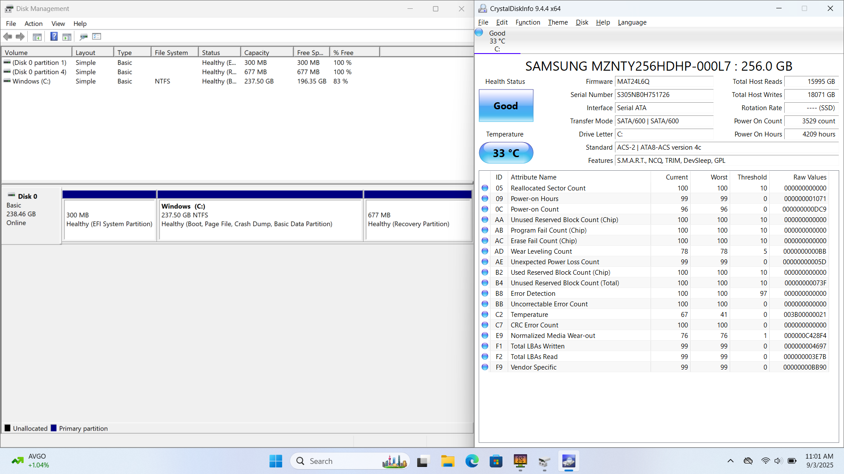
Task: Open the Wi-Fi network tray icon
Action: [765, 461]
